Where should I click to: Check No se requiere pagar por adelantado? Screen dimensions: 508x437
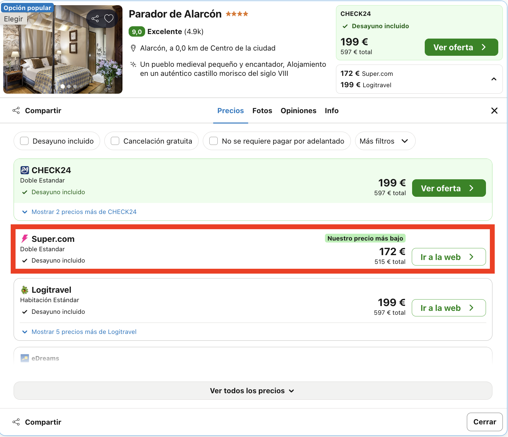pos(214,141)
